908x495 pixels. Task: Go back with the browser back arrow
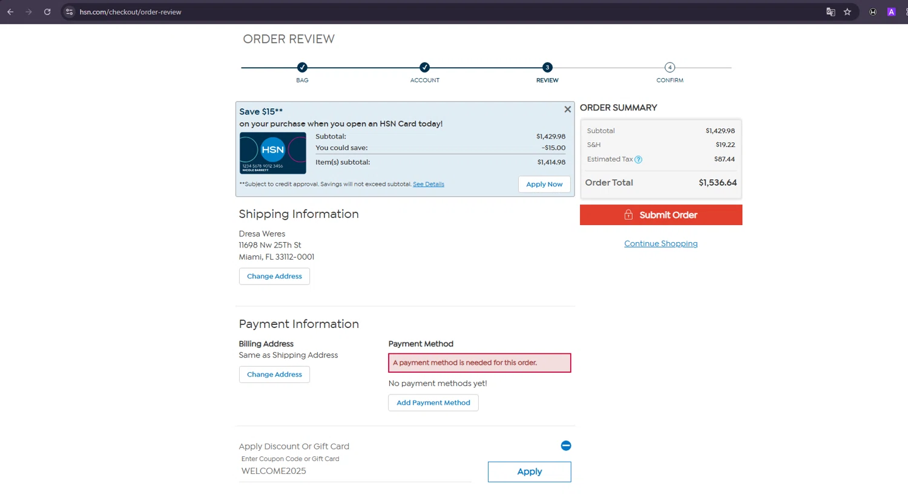(10, 11)
